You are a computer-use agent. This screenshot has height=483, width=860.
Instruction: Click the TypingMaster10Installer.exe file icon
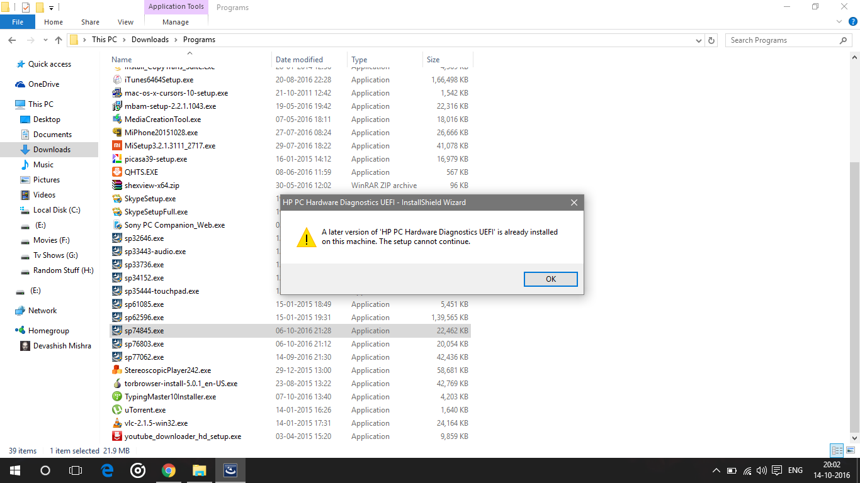(117, 397)
